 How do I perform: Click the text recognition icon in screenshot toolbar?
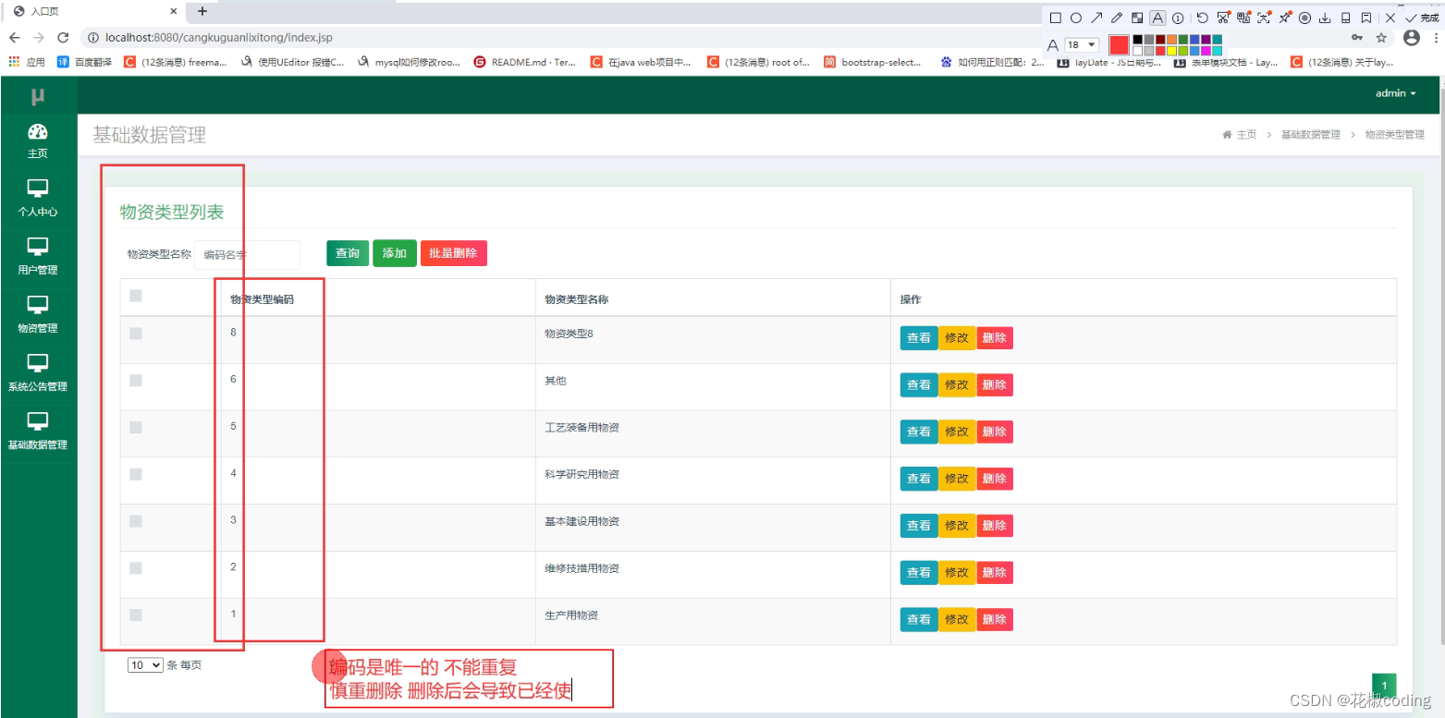[x=1264, y=18]
